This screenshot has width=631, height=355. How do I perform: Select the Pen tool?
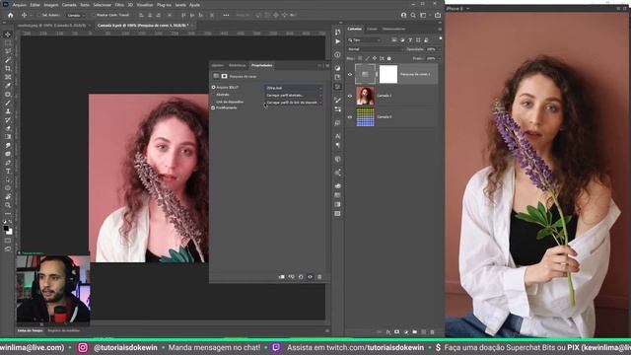click(x=8, y=163)
